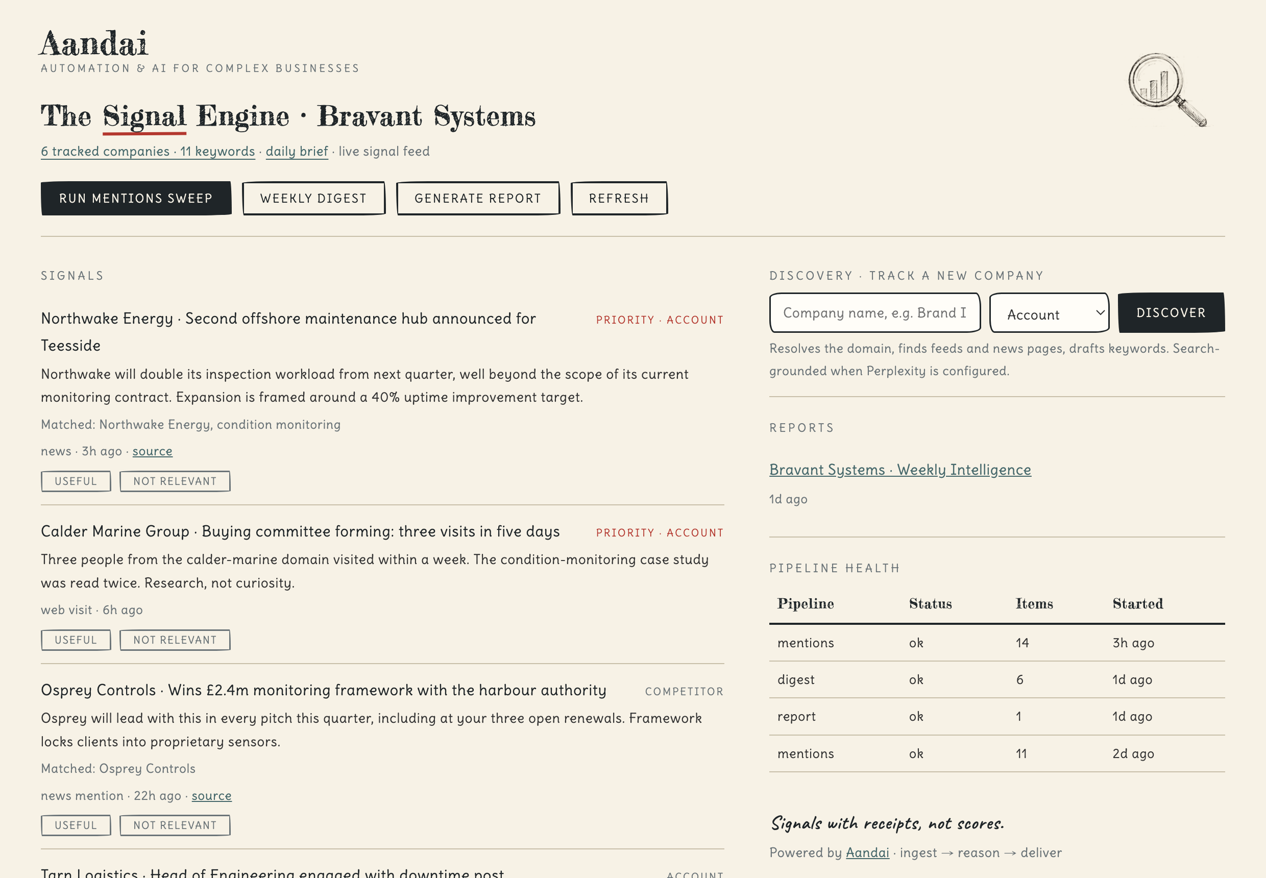
Task: Mark Northwake Energy signal as Useful
Action: tap(76, 481)
